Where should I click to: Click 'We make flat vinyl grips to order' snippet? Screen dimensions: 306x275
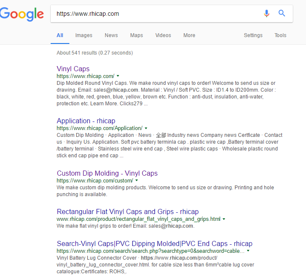point(126,226)
